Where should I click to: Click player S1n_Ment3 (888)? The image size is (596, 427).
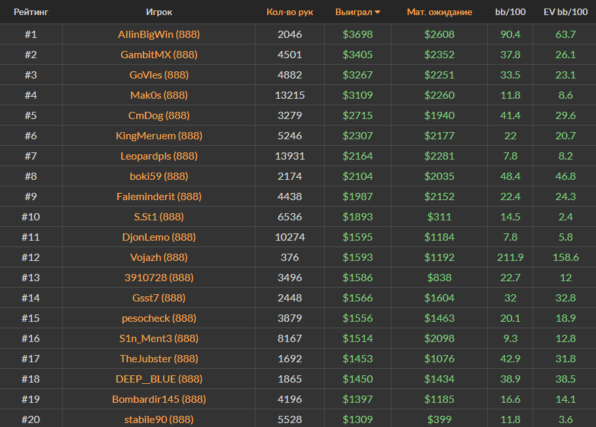click(x=159, y=338)
